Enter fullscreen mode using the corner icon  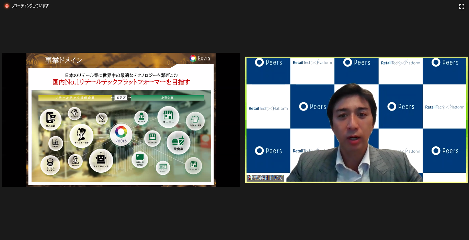pyautogui.click(x=461, y=7)
